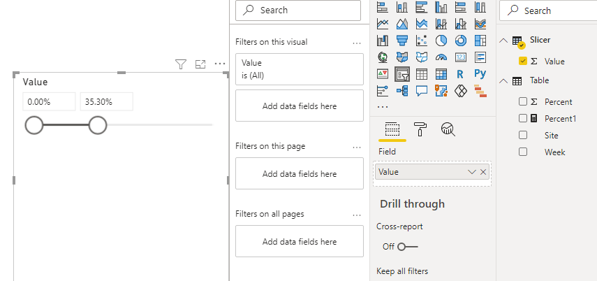Image resolution: width=597 pixels, height=281 pixels.
Task: Click the left slicer range handle
Action: click(x=34, y=125)
